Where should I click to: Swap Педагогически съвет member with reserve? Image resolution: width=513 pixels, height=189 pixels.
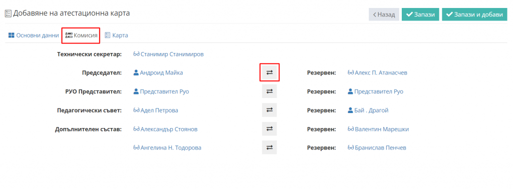[x=269, y=110]
